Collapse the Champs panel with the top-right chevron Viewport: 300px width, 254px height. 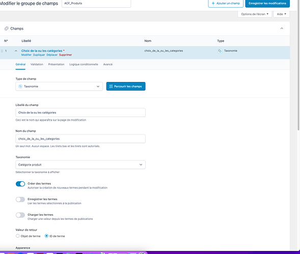coord(282,29)
